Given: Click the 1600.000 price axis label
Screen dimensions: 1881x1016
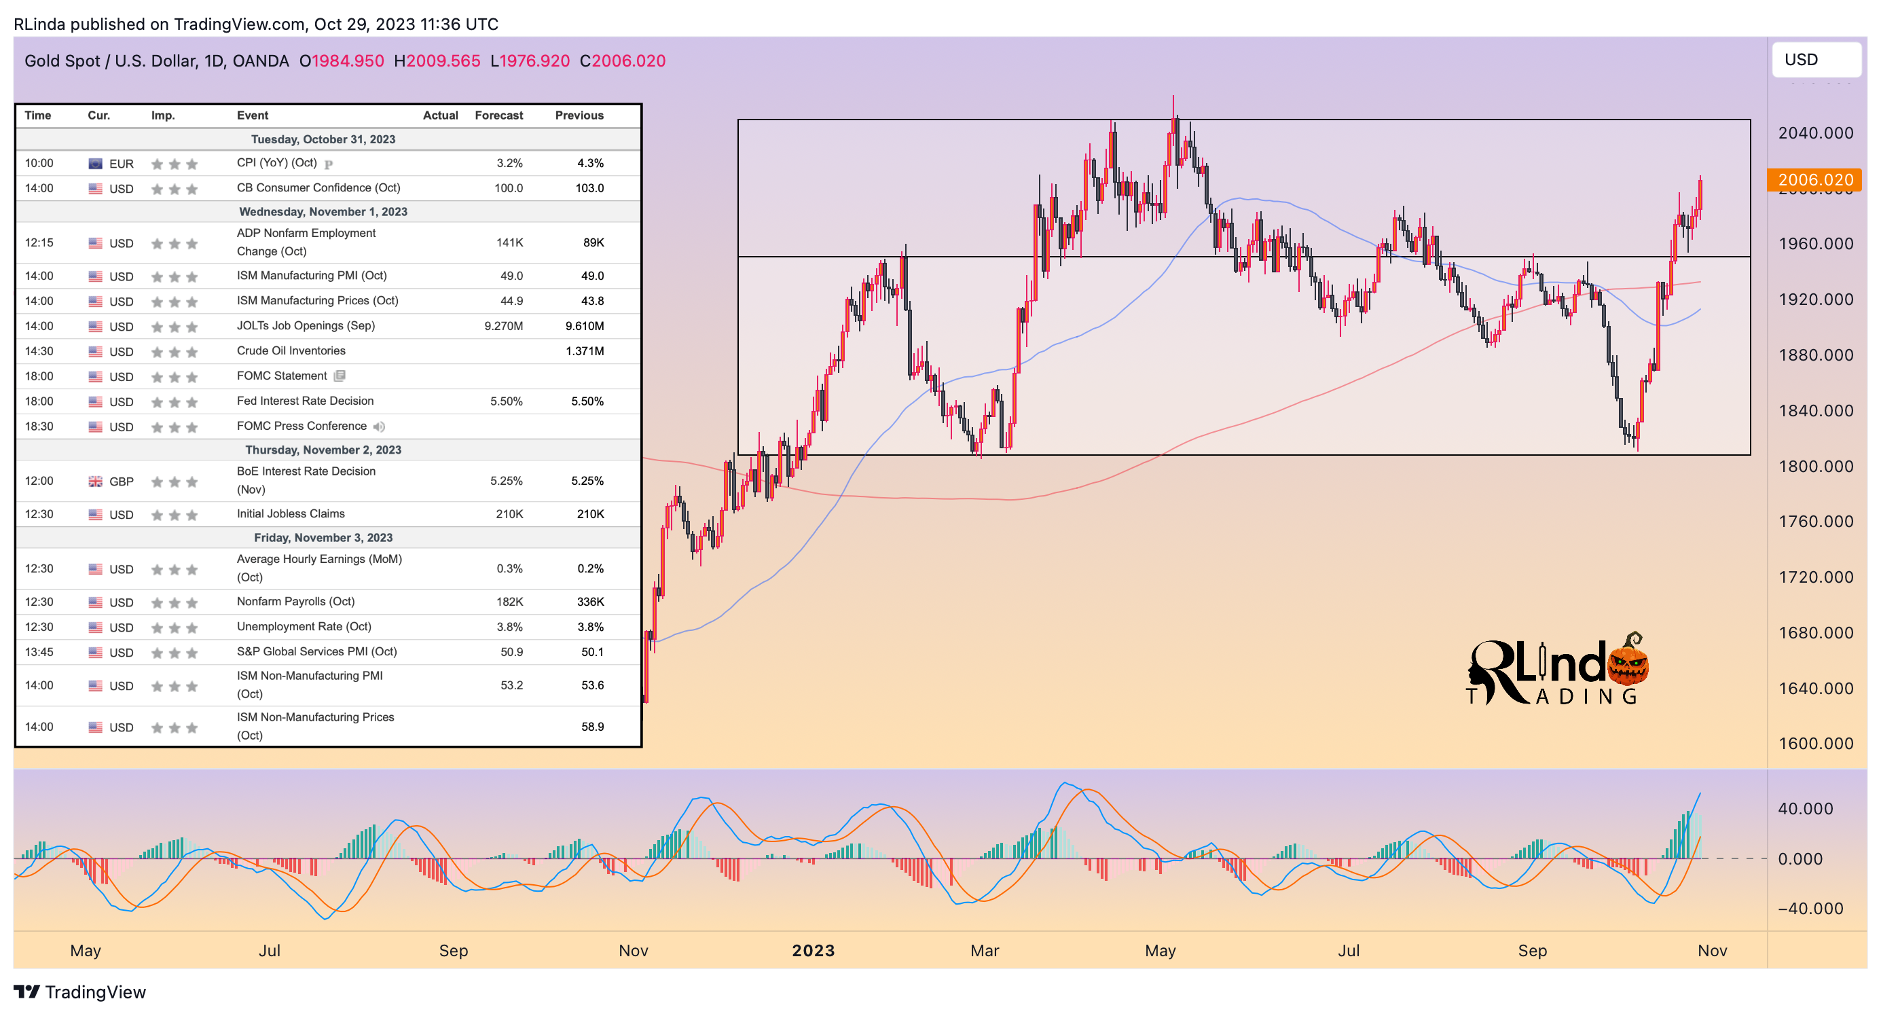Looking at the screenshot, I should point(1815,744).
